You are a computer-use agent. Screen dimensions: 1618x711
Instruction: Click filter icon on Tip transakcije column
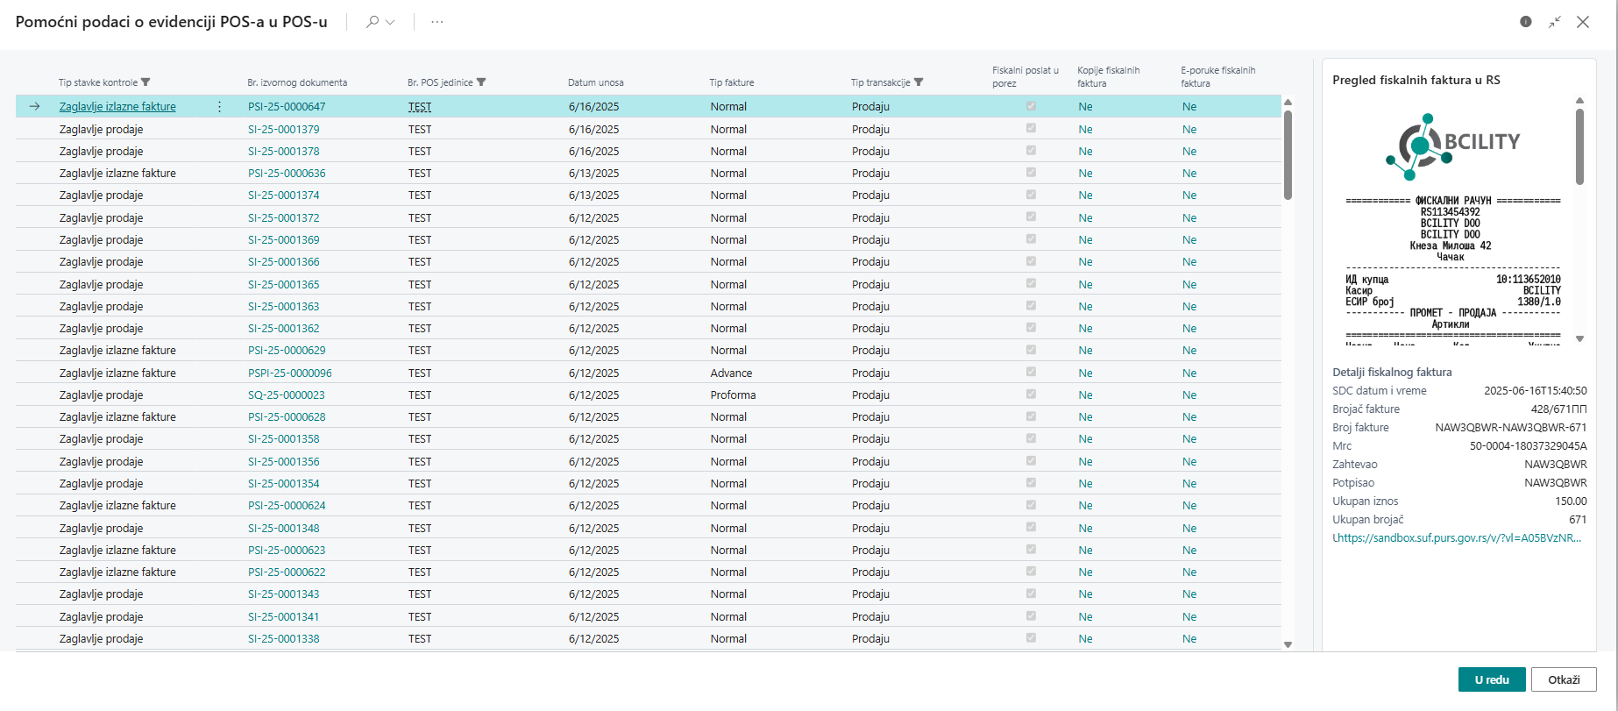coord(919,82)
